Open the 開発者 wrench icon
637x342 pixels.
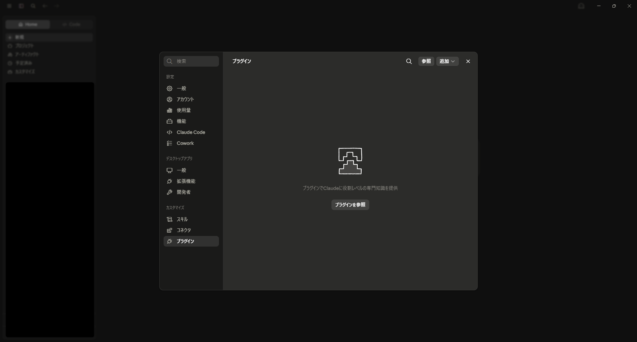170,192
